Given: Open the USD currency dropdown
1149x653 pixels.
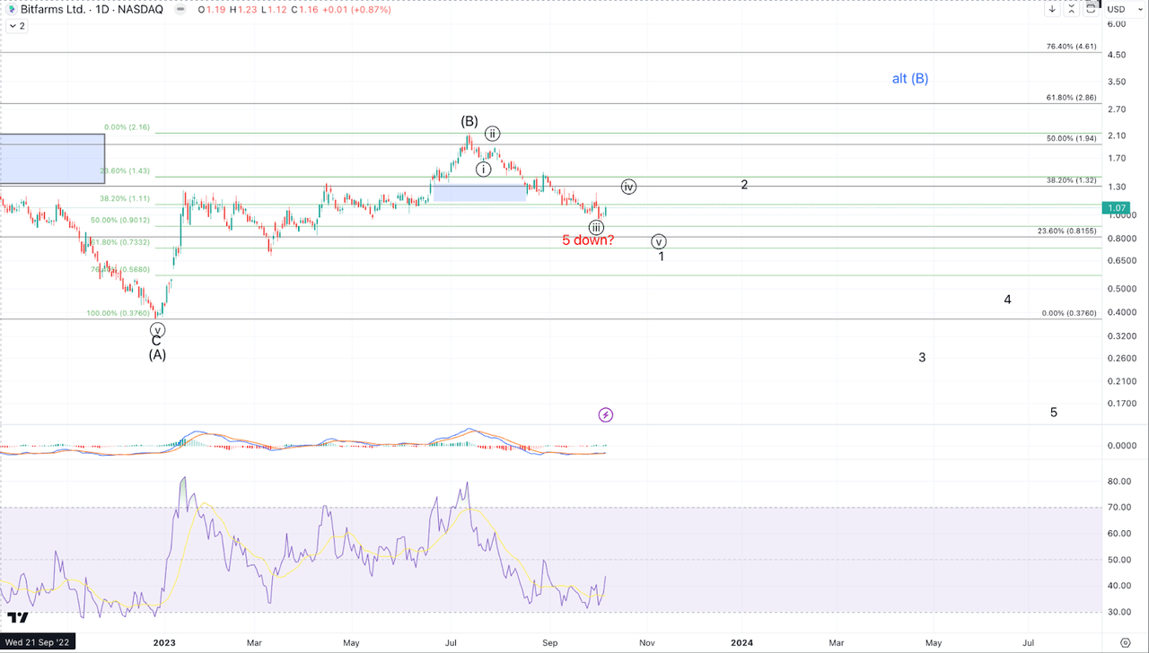Looking at the screenshot, I should click(1122, 9).
